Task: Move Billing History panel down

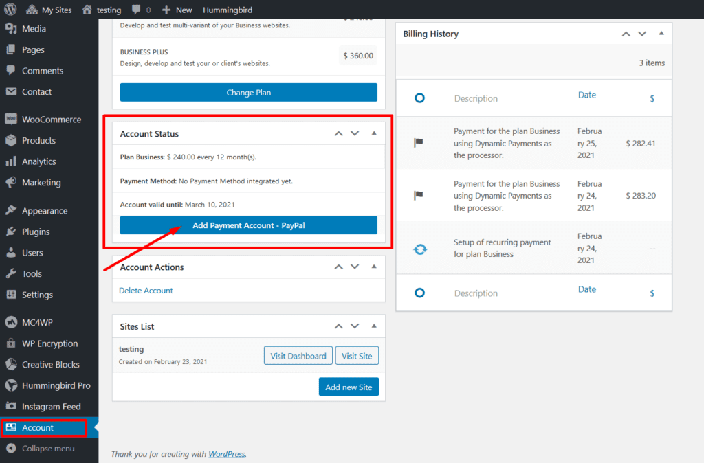Action: tap(642, 34)
